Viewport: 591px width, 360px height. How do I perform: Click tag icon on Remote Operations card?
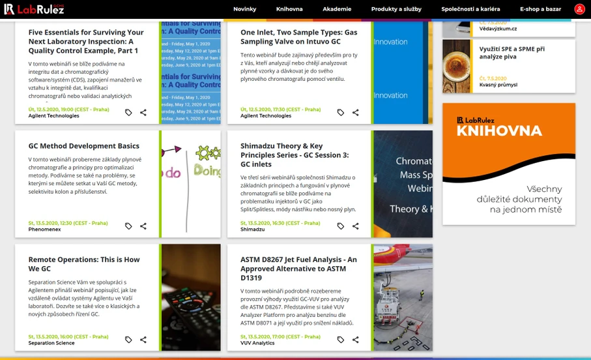(128, 340)
